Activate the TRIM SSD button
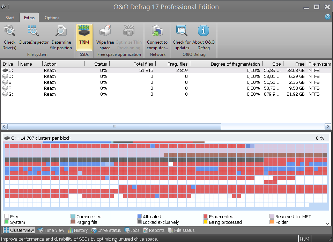This screenshot has height=242, width=333. pyautogui.click(x=84, y=37)
